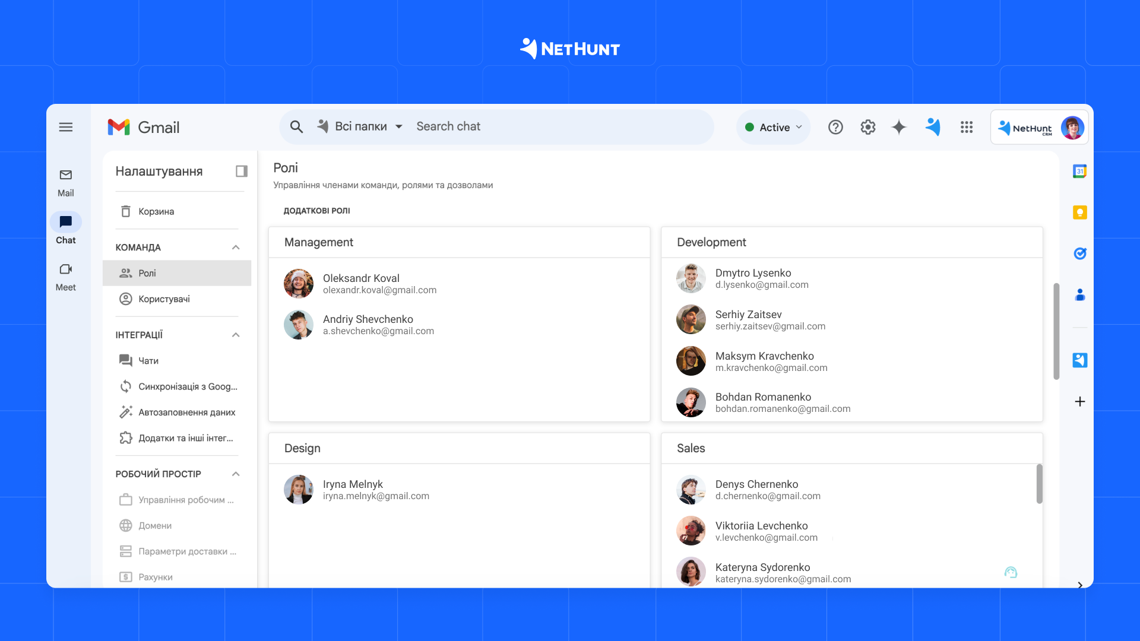Click the tasks/checklist icon in right sidebar
Screen dimensions: 1140x641
pyautogui.click(x=1079, y=253)
